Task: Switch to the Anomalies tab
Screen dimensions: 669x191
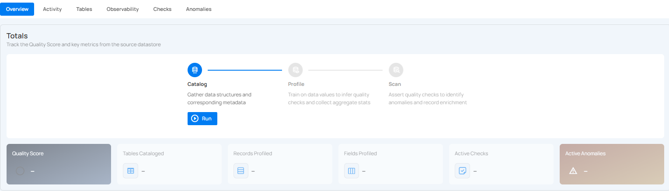Action: (199, 9)
